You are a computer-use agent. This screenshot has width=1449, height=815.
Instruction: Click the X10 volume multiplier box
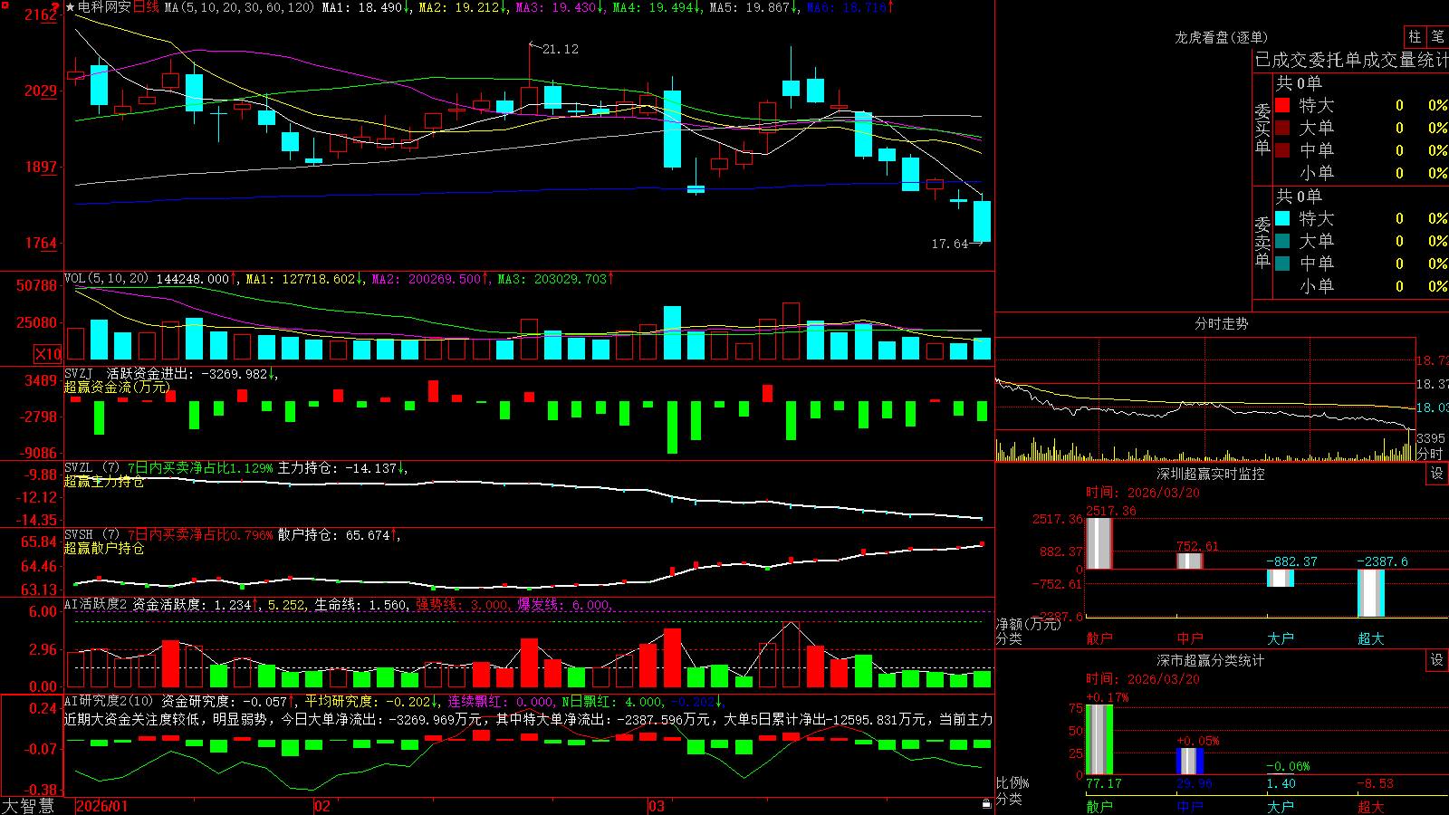coord(48,354)
